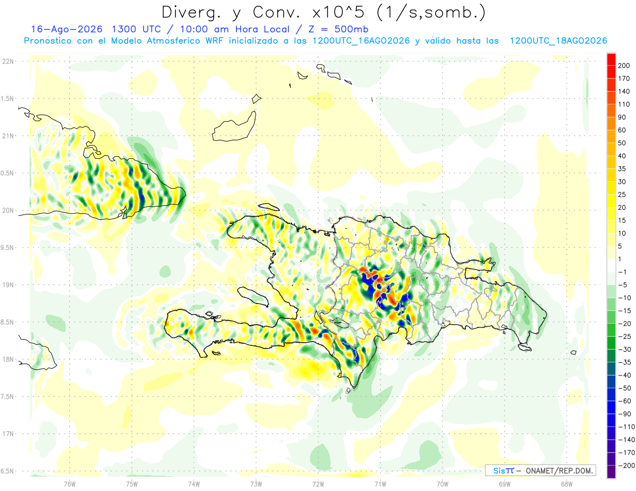Screen dimensions: 636x491
Task: Click the positive '35' color scale value
Action: coord(622,169)
